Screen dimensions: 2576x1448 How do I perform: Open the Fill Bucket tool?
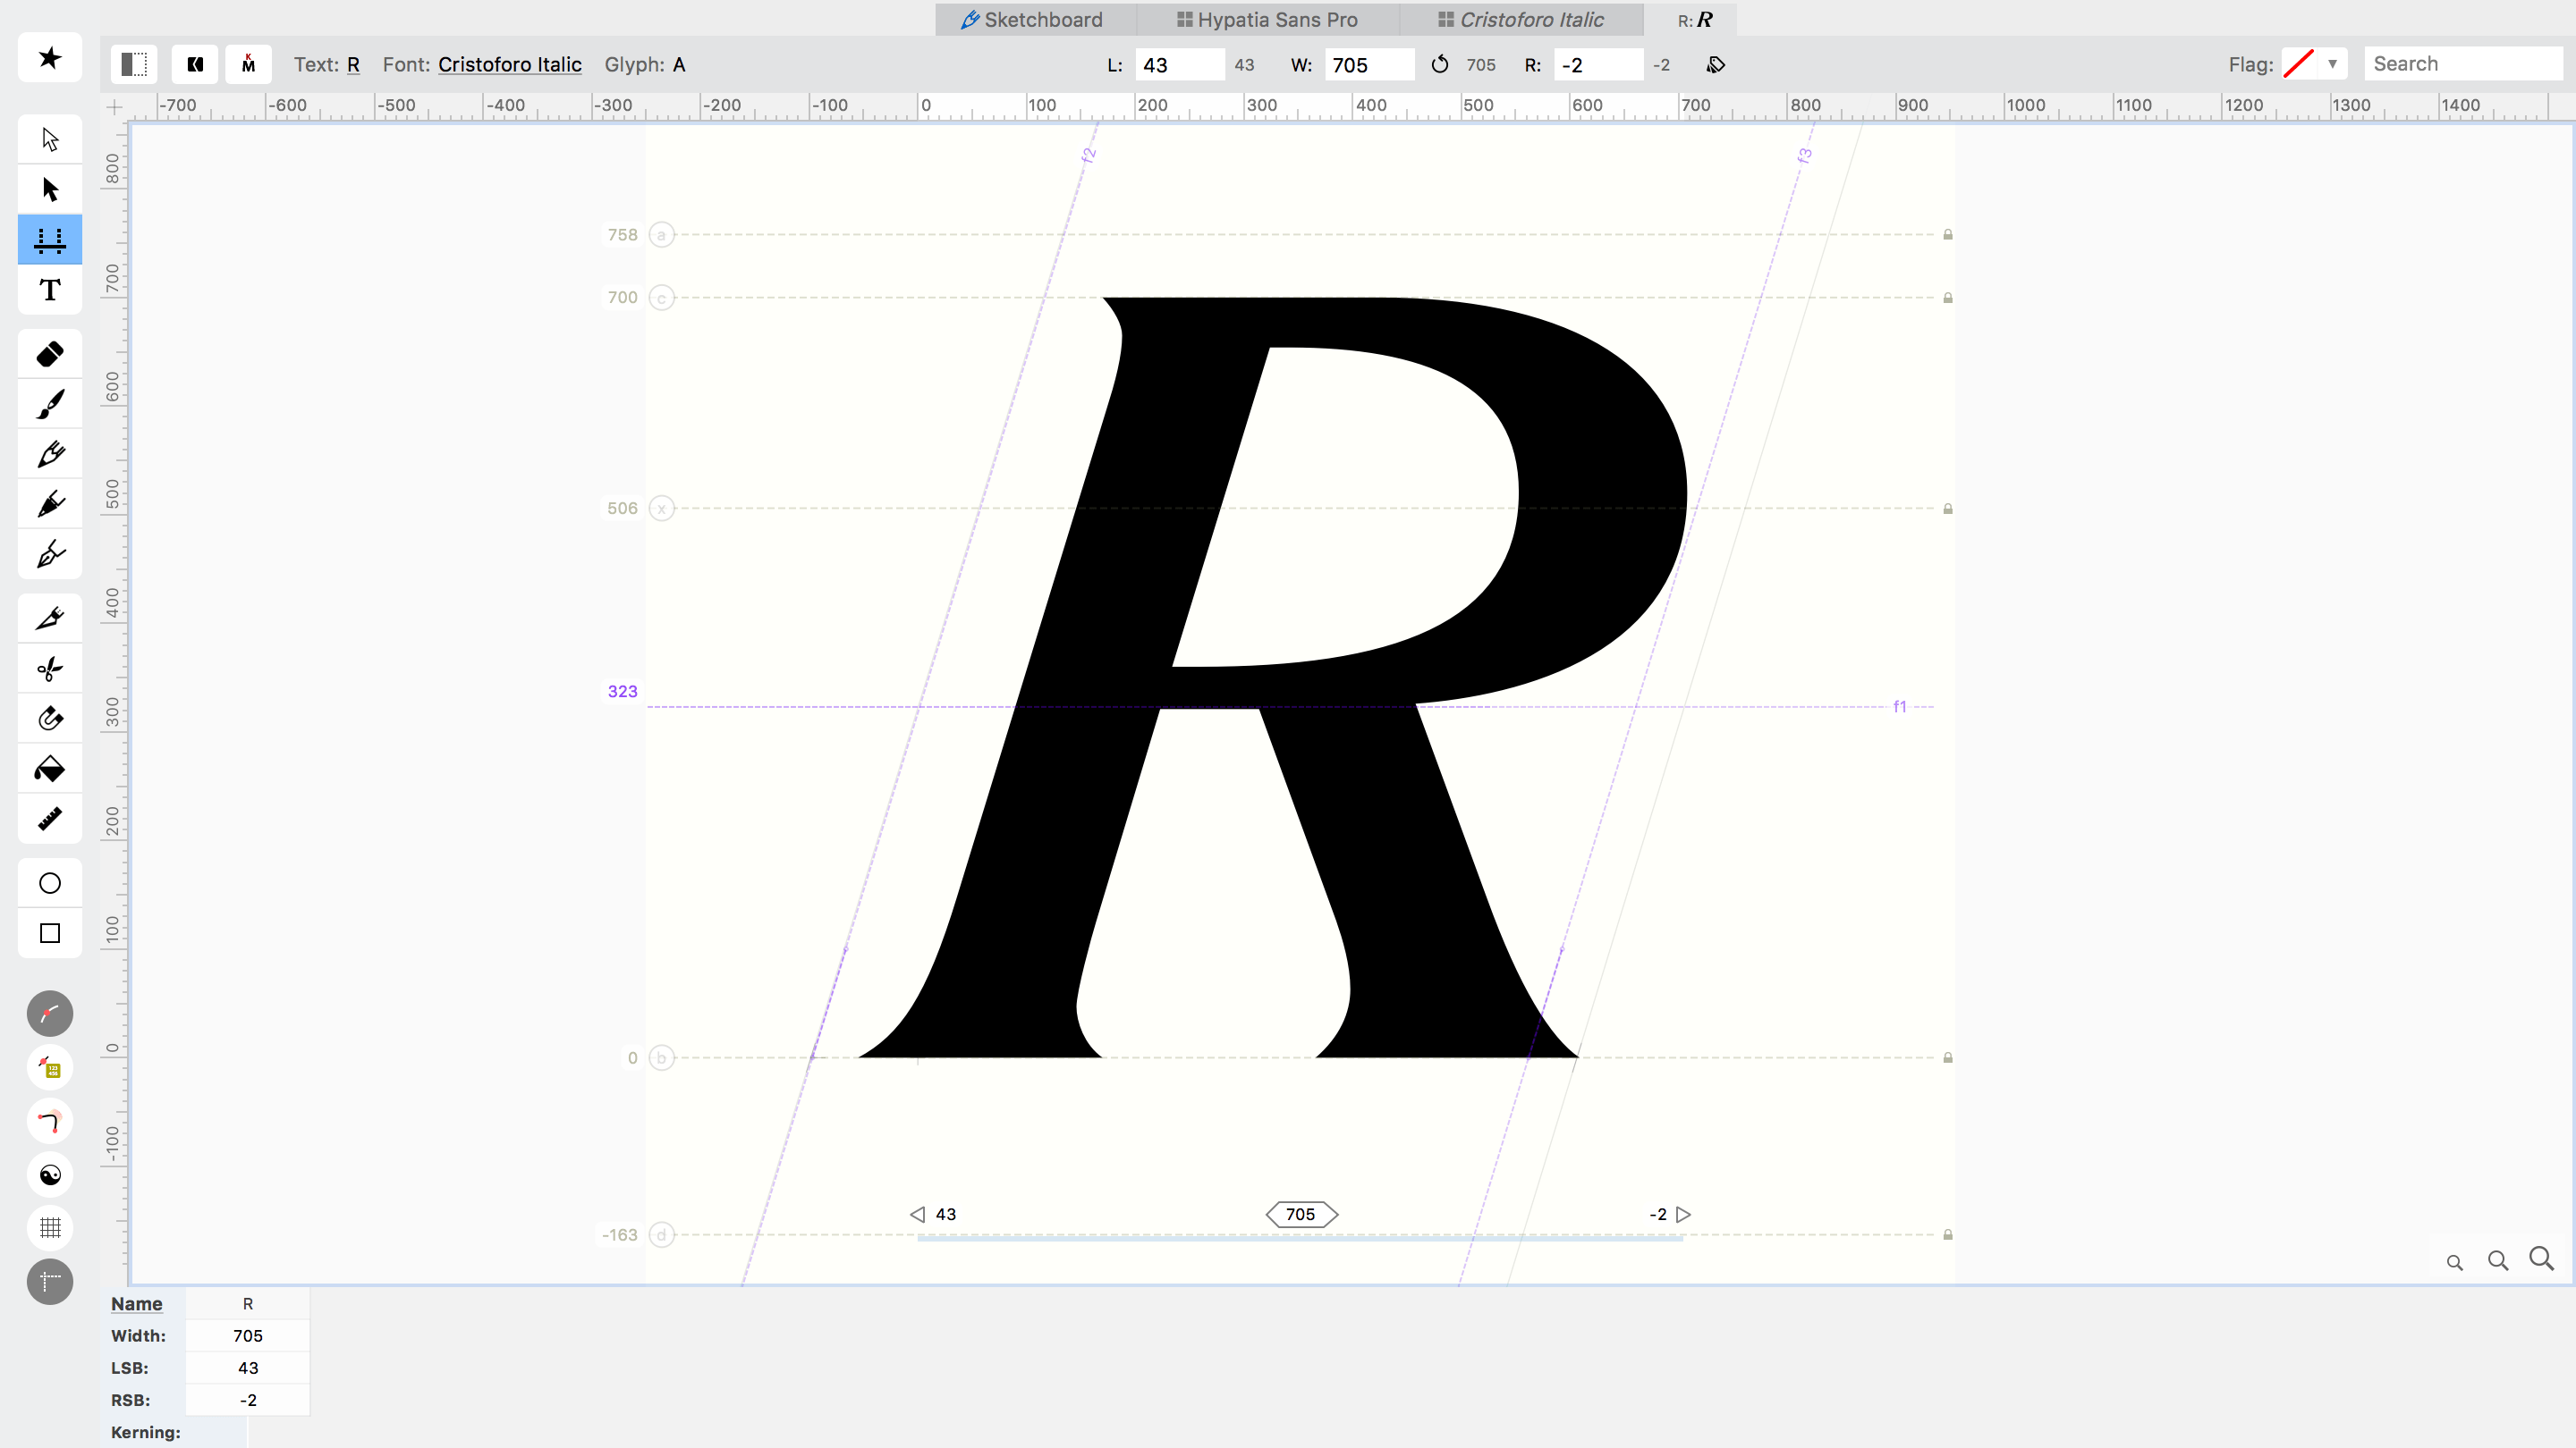49,768
